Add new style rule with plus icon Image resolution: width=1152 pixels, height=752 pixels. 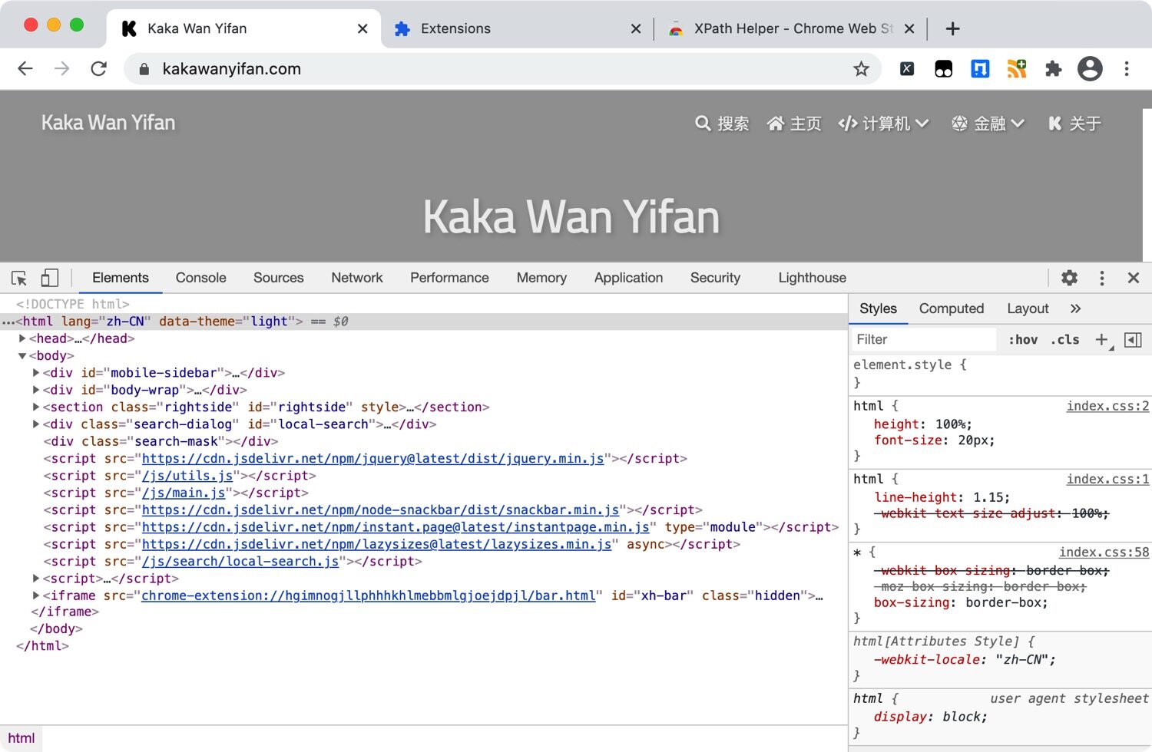click(1101, 339)
